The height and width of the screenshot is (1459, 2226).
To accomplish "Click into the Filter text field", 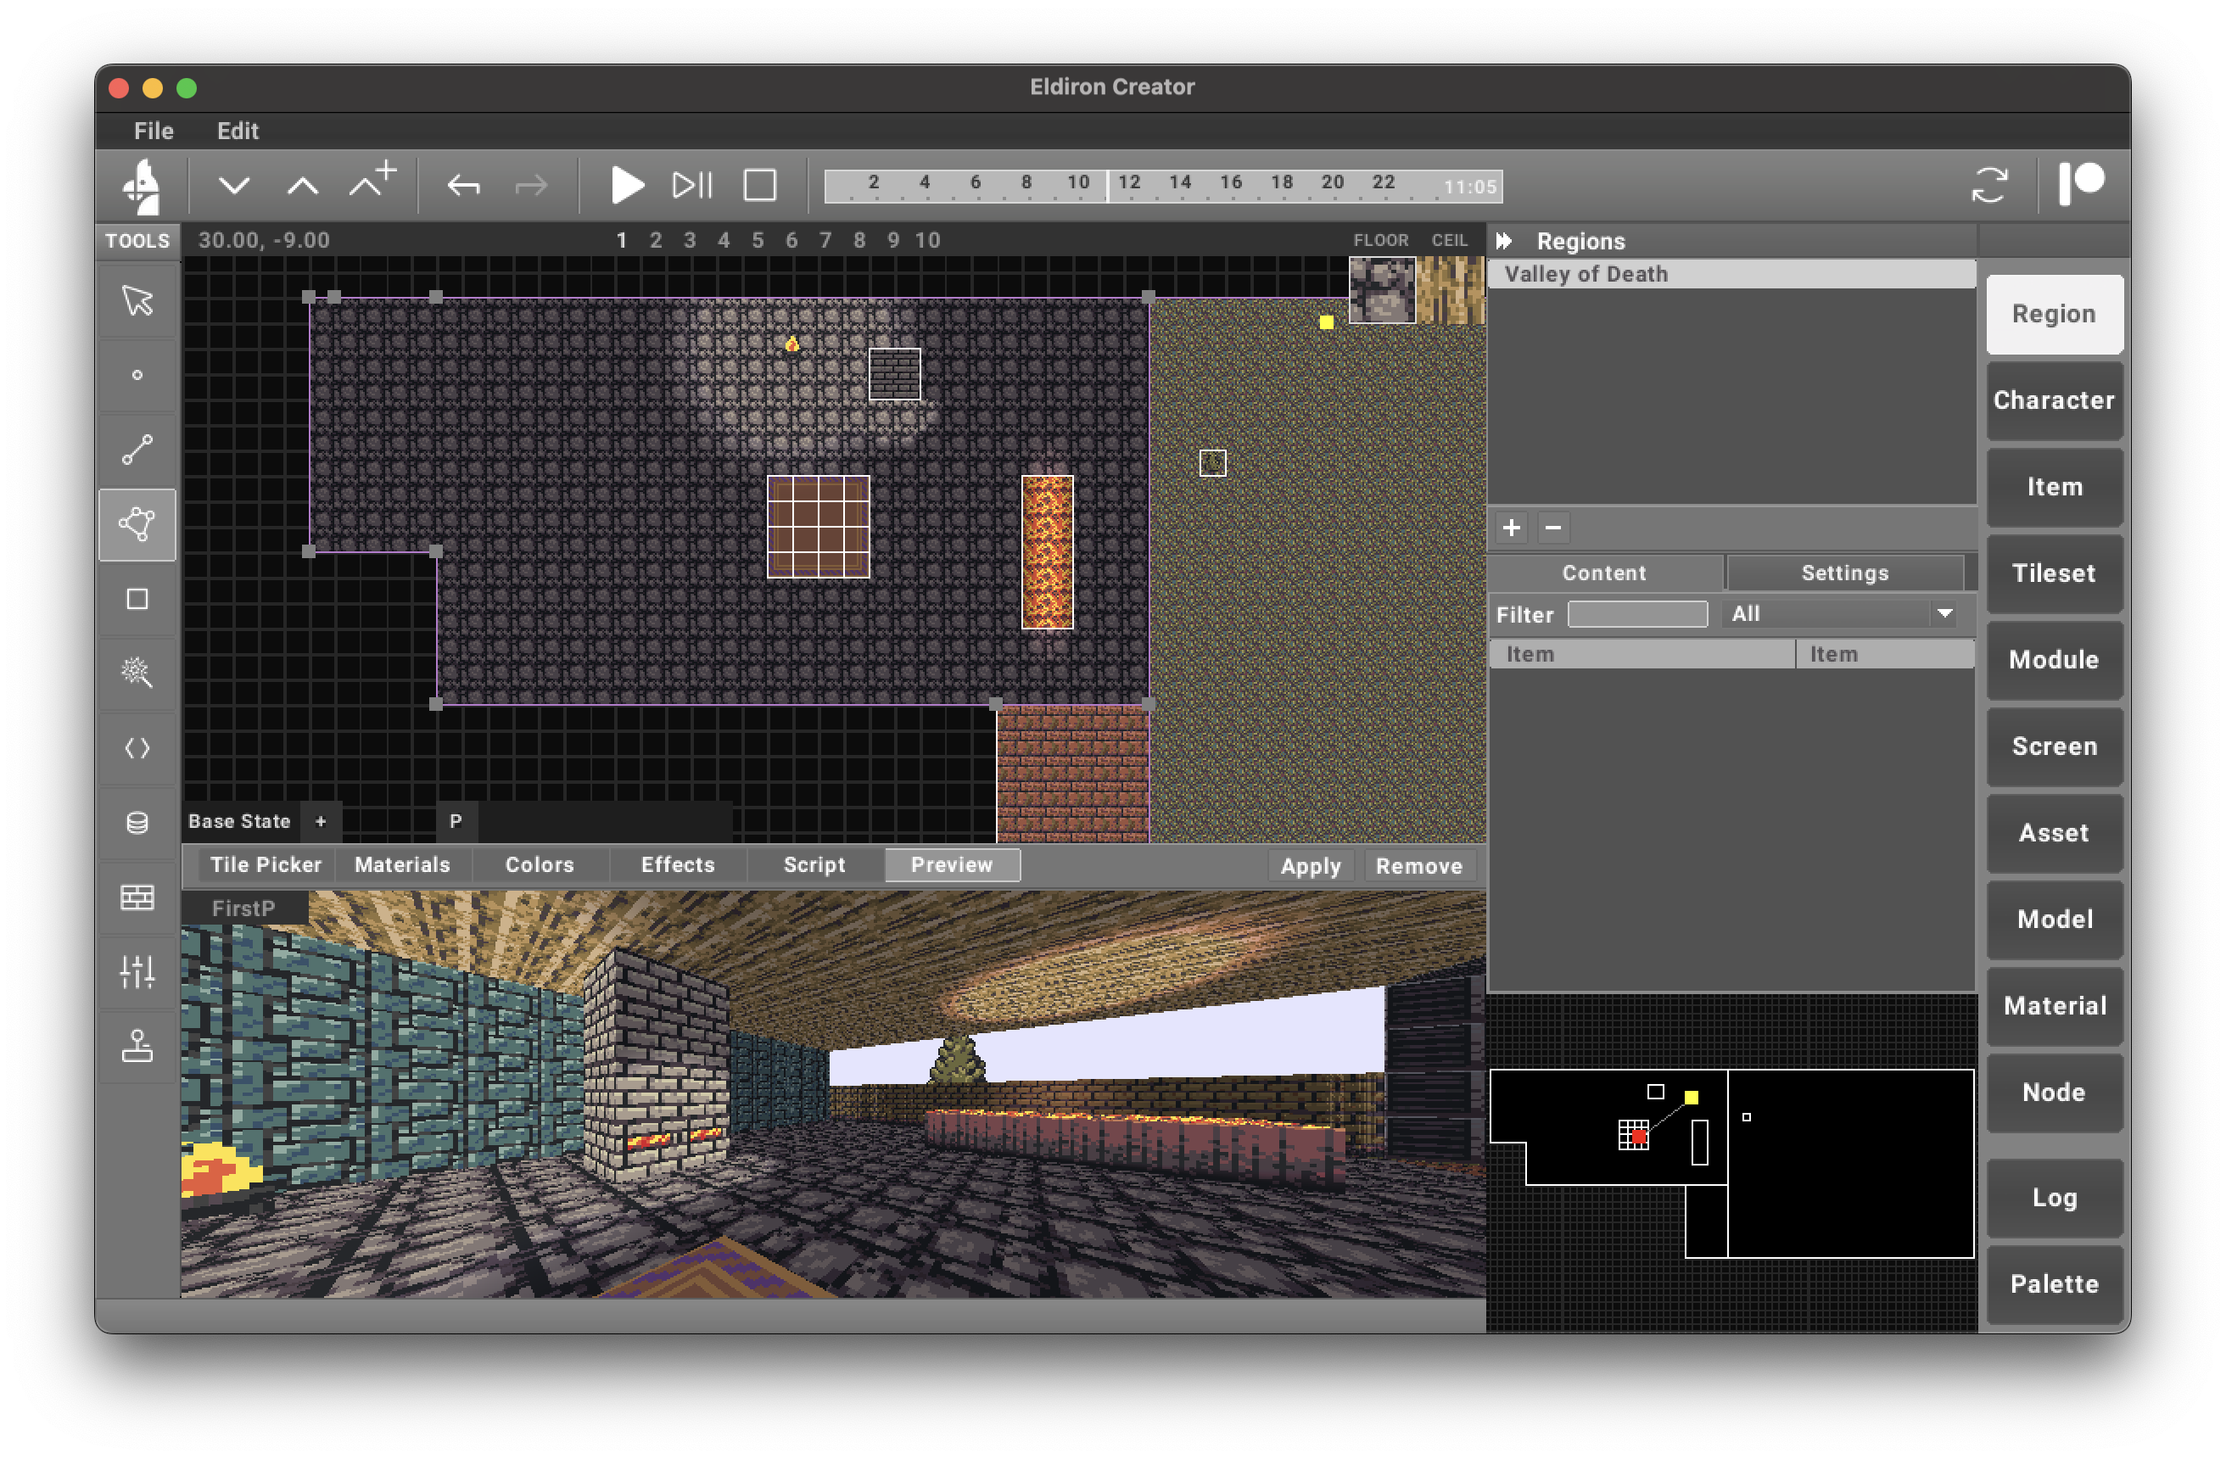I will pos(1638,614).
